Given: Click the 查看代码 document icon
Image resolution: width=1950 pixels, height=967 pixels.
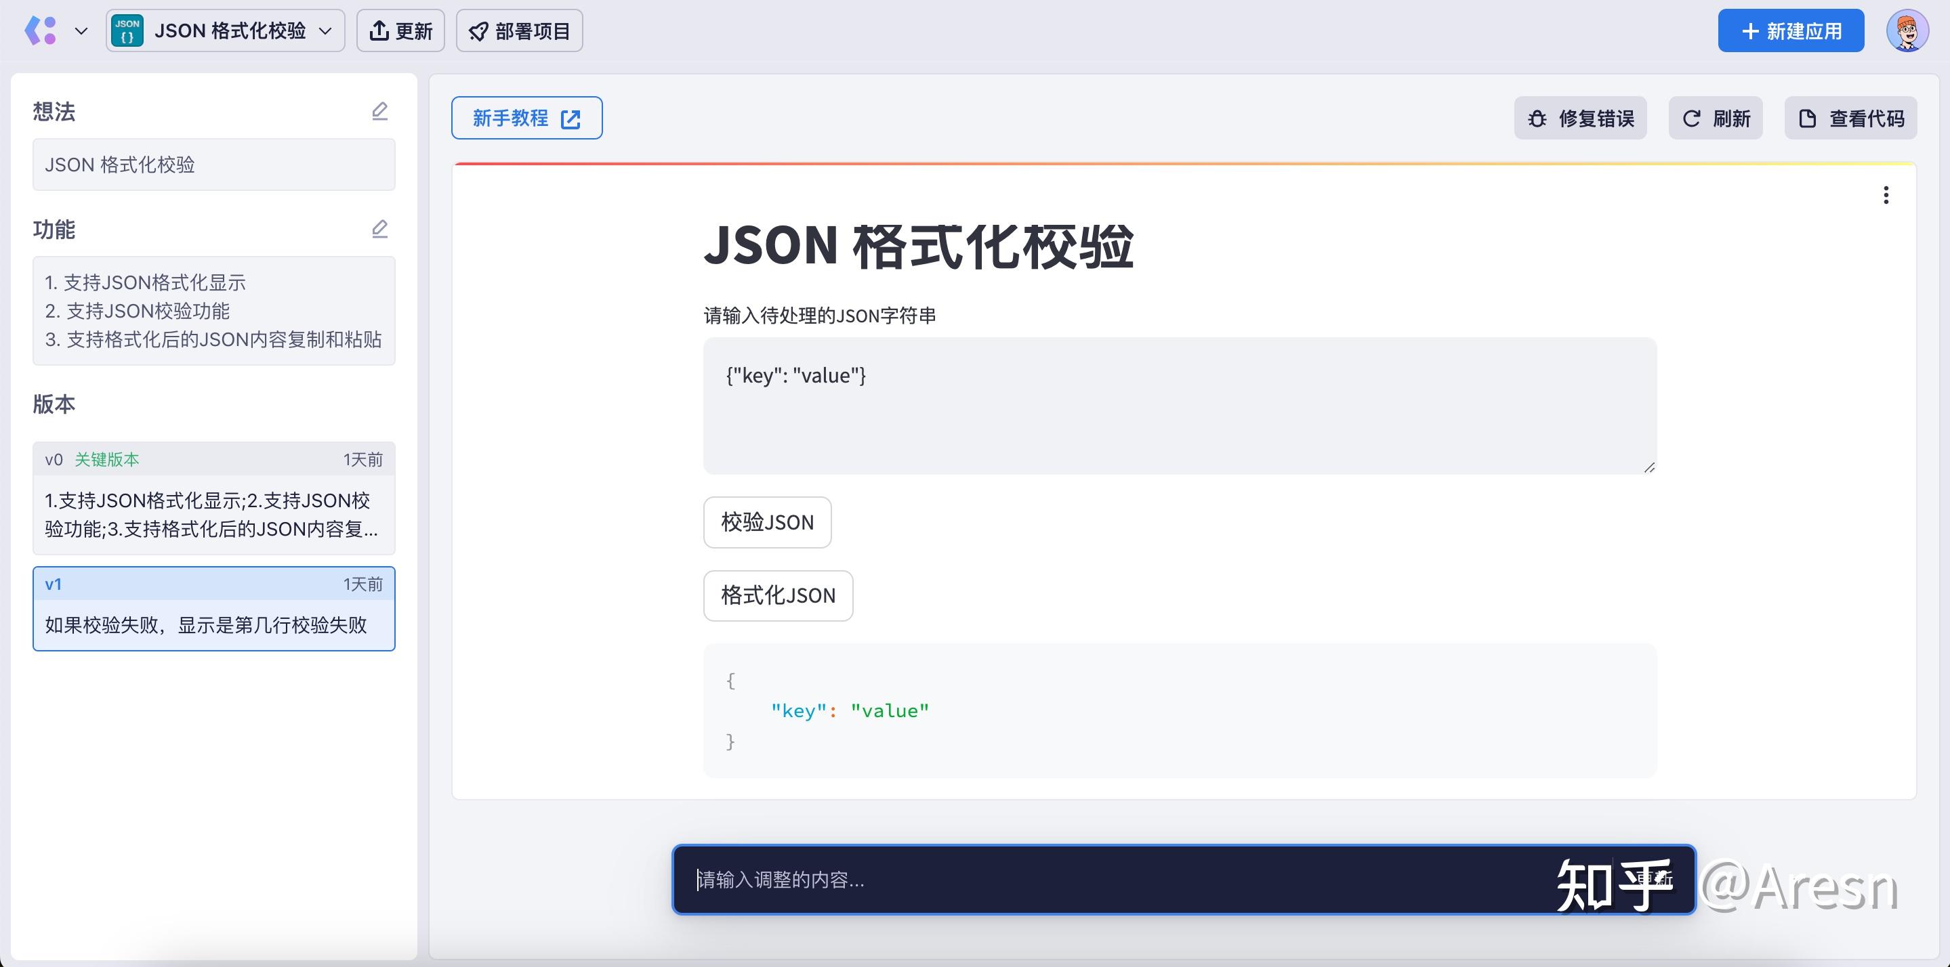Looking at the screenshot, I should 1808,118.
